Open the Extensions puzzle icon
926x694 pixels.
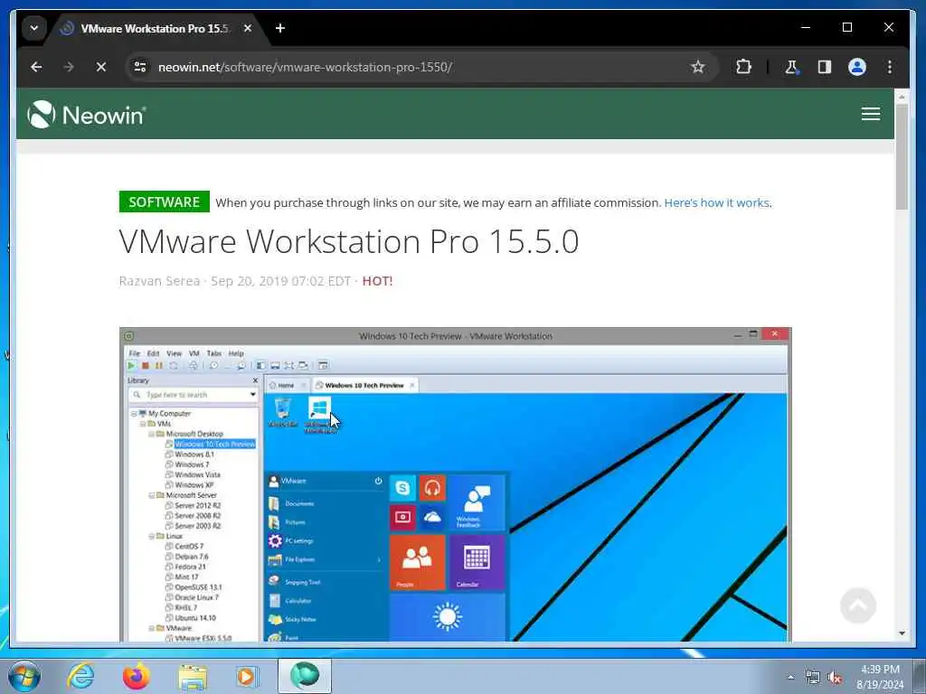743,67
